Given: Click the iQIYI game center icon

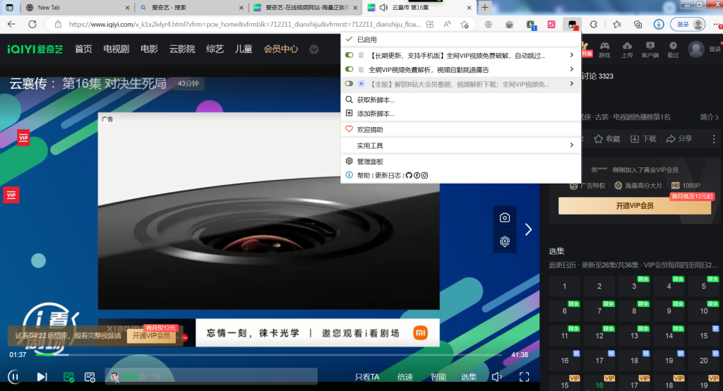Looking at the screenshot, I should [604, 49].
